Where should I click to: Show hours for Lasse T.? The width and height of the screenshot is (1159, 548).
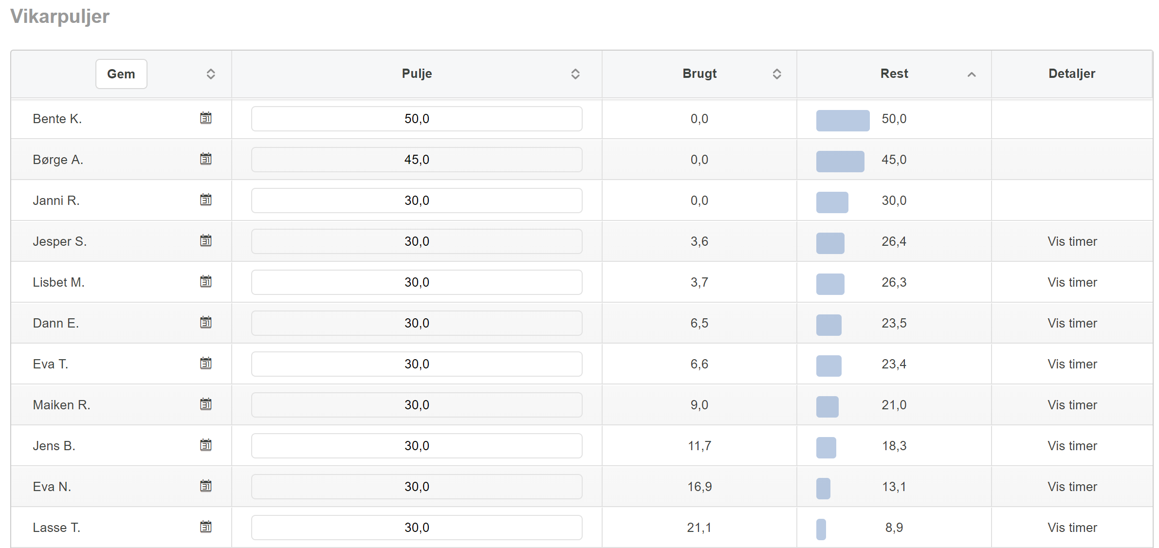pos(1072,528)
